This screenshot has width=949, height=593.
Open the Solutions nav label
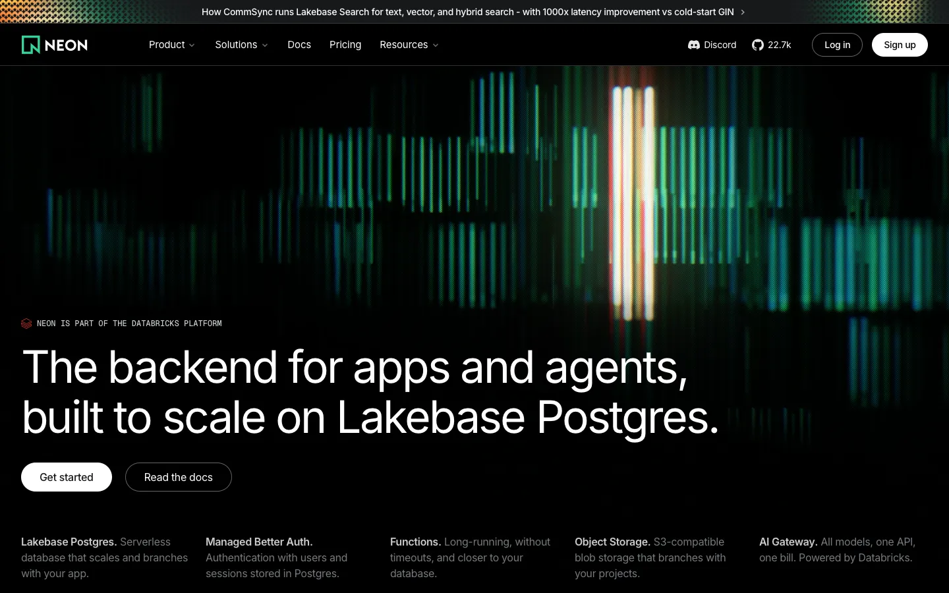(x=236, y=45)
